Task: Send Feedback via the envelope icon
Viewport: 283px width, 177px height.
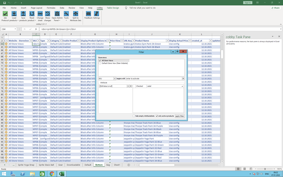Action: point(88,14)
